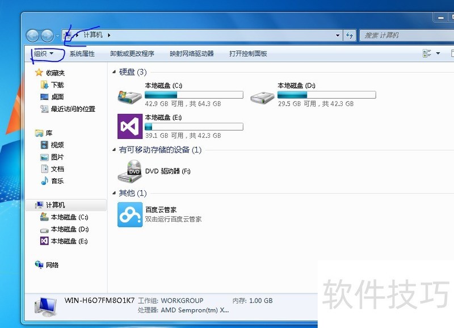Click 系统属性 in the toolbar
Image resolution: width=454 pixels, height=328 pixels.
pos(82,54)
